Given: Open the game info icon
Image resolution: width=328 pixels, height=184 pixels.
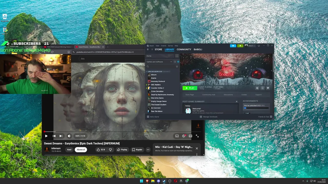Looking at the screenshot, I should tap(262, 88).
